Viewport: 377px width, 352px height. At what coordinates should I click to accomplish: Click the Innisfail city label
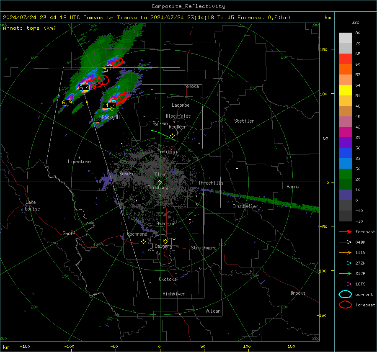pyautogui.click(x=169, y=152)
